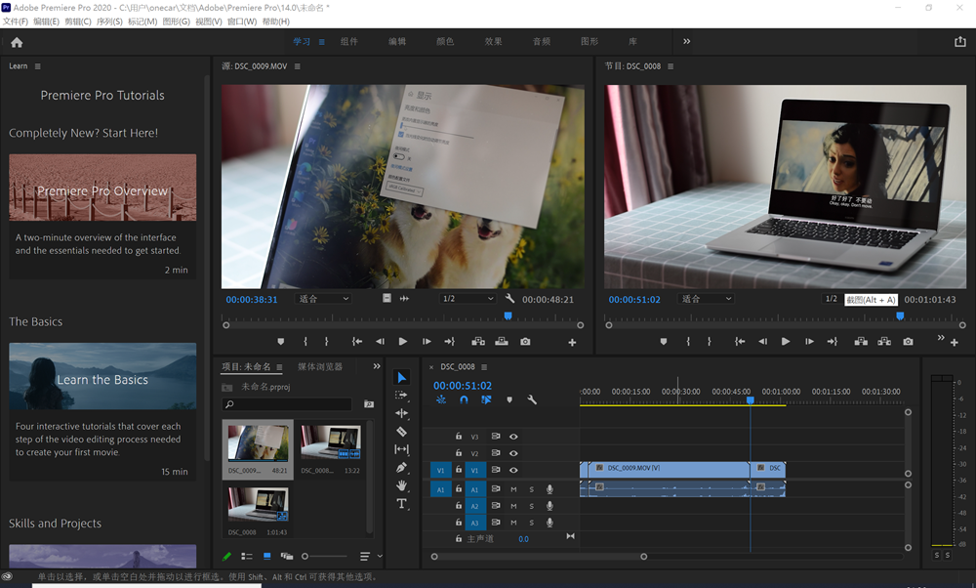Expand the workspace overflow chevron
This screenshot has width=976, height=588.
pyautogui.click(x=686, y=42)
